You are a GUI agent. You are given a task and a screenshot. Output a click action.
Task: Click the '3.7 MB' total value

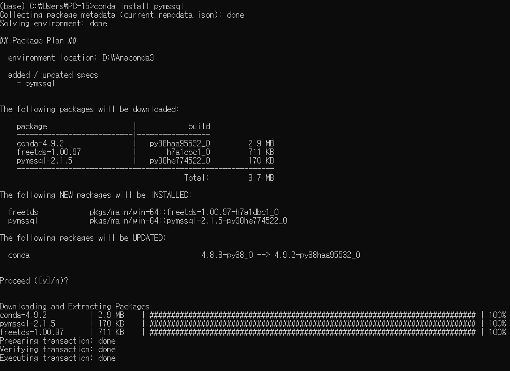tap(261, 178)
